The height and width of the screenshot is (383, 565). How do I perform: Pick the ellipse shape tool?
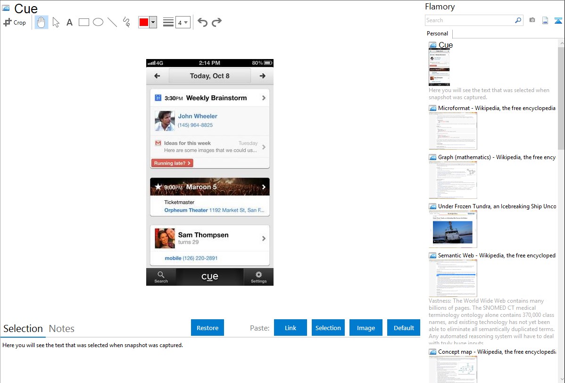click(x=98, y=22)
